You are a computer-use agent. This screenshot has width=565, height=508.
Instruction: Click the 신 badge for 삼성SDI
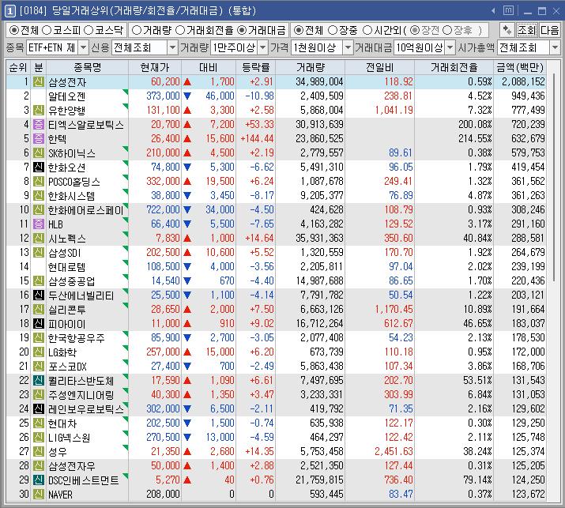[x=39, y=253]
